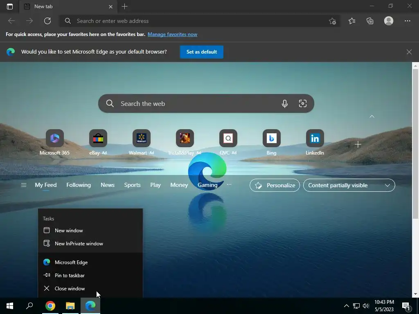
Task: Open Manage favorites now link
Action: (x=172, y=34)
